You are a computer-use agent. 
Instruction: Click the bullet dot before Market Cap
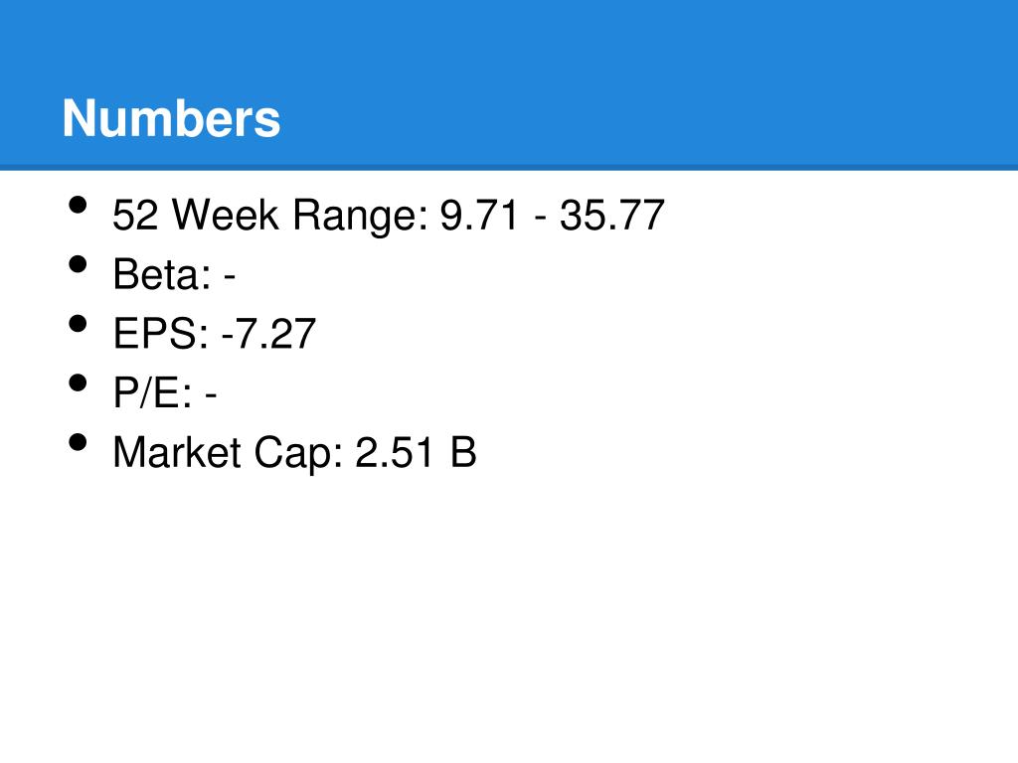(x=78, y=444)
